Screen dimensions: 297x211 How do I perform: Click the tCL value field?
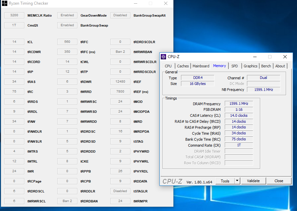click(14, 42)
